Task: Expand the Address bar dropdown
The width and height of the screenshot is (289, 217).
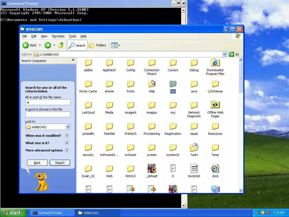Action: pyautogui.click(x=224, y=54)
